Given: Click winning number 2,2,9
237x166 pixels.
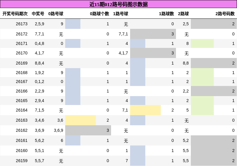Looking at the screenshot, I should click(x=39, y=91).
